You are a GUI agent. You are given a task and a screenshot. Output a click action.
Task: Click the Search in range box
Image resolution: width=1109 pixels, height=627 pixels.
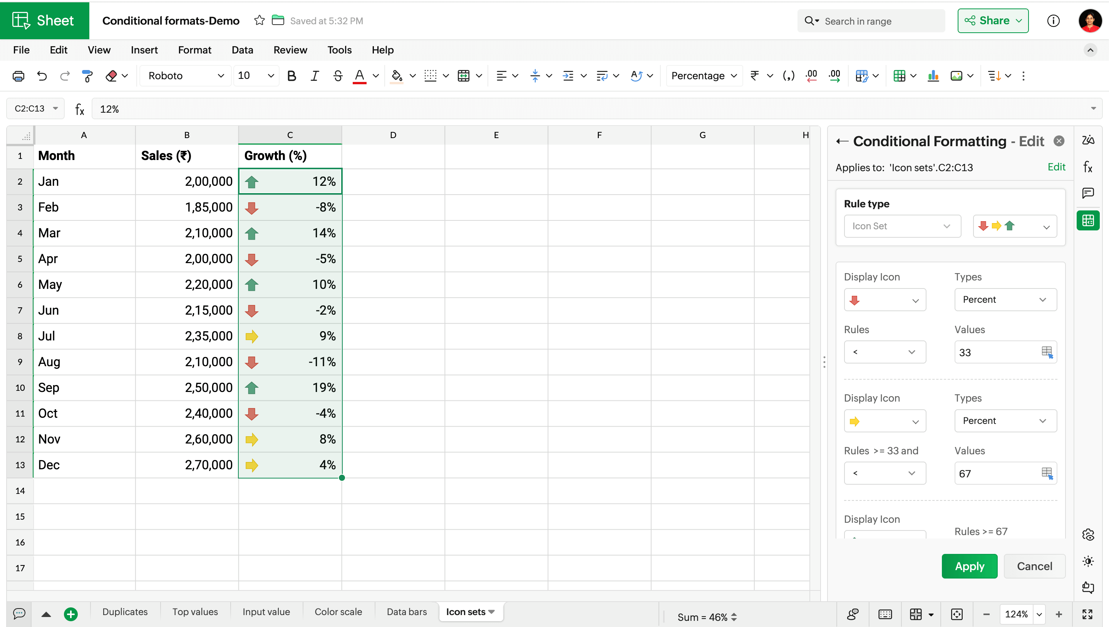click(871, 21)
